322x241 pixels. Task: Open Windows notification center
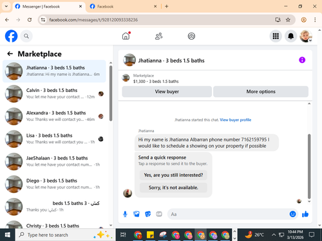pyautogui.click(x=312, y=235)
